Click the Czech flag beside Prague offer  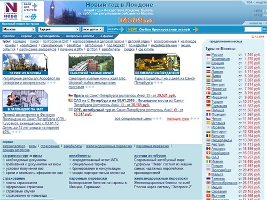coord(70,95)
